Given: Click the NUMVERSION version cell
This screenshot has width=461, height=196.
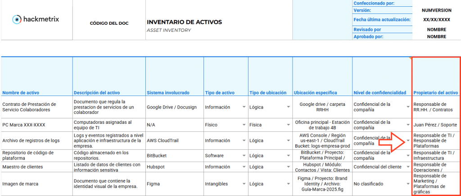Looking at the screenshot, I should point(436,10).
